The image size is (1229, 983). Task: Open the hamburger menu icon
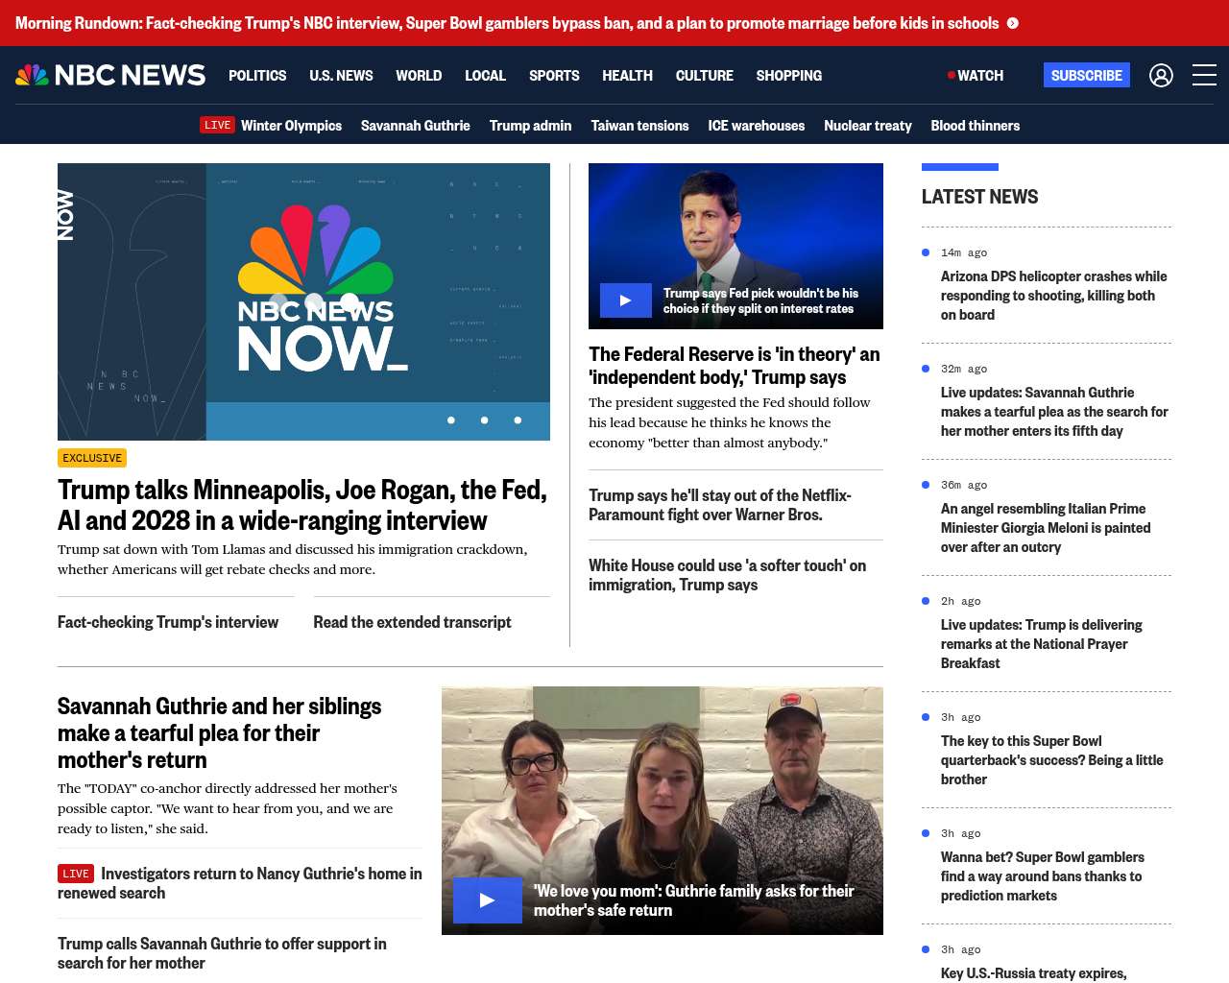pos(1204,75)
